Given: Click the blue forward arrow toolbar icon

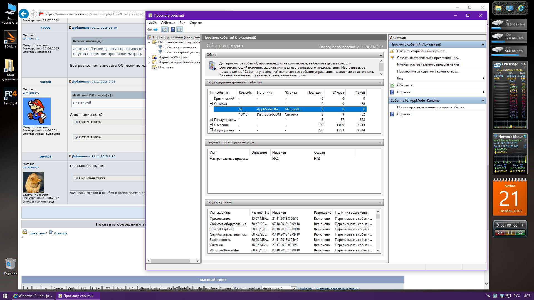Looking at the screenshot, I should click(156, 29).
